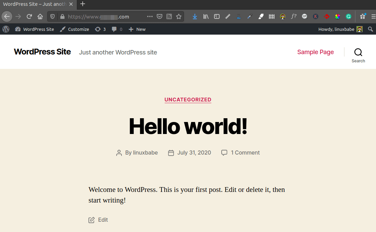Go to the browser home page
Image resolution: width=376 pixels, height=232 pixels.
tap(40, 16)
